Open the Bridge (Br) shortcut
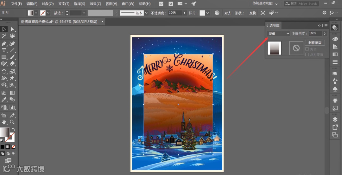 [x=161, y=4]
